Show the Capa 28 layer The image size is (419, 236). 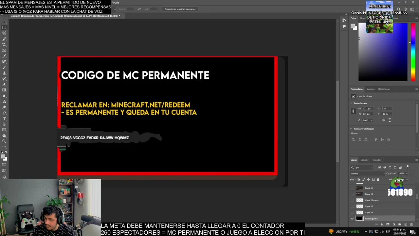click(352, 212)
